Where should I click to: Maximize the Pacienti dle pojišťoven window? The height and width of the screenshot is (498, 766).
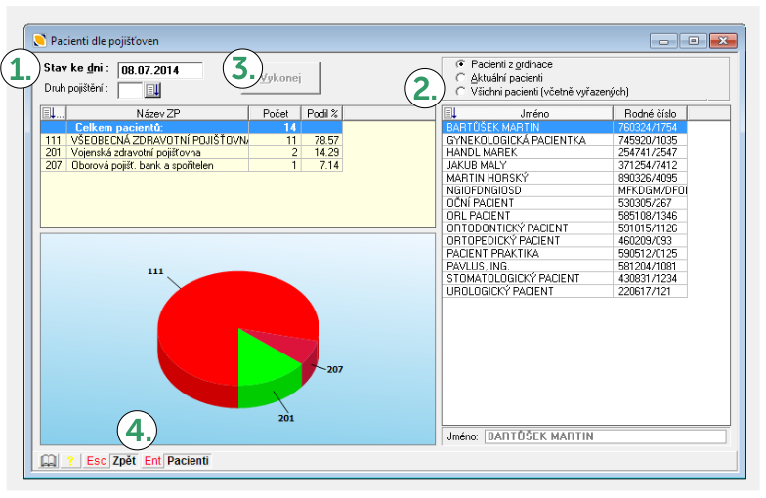pyautogui.click(x=694, y=41)
